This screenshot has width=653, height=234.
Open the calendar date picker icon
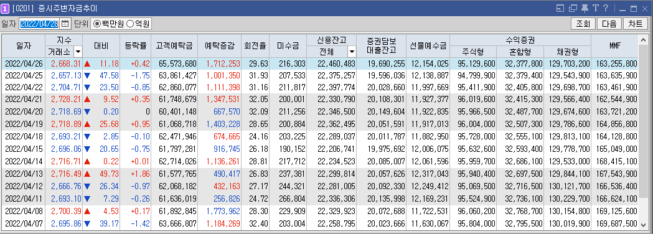click(65, 24)
